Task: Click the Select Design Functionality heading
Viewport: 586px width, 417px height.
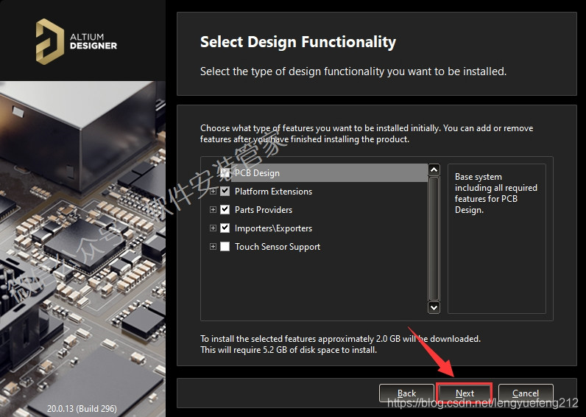Action: click(x=298, y=42)
